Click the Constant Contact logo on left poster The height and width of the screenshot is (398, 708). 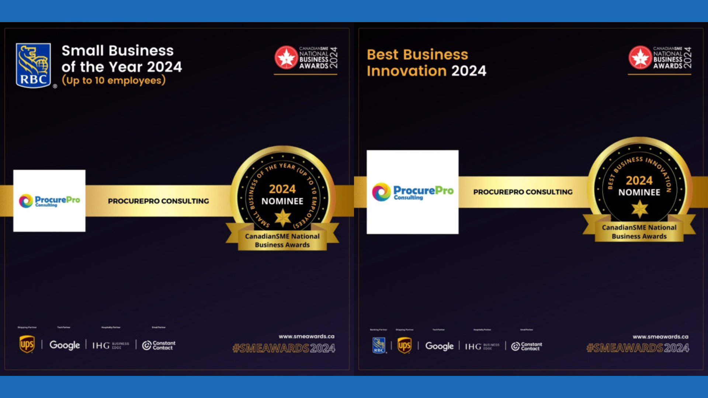click(159, 345)
